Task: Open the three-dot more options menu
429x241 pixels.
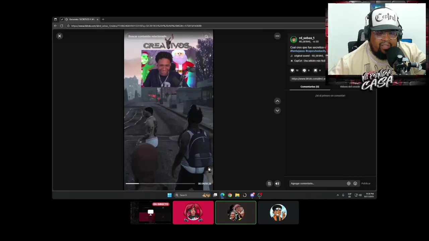Action: 277,36
